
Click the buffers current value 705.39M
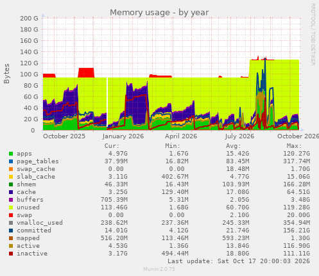coord(114,200)
